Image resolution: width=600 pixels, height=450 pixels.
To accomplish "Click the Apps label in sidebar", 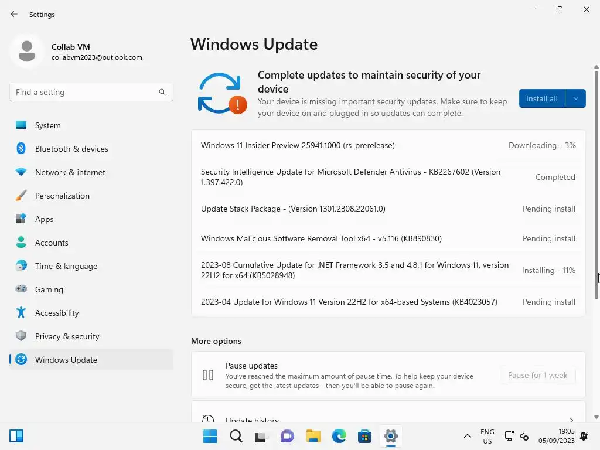I will point(44,219).
